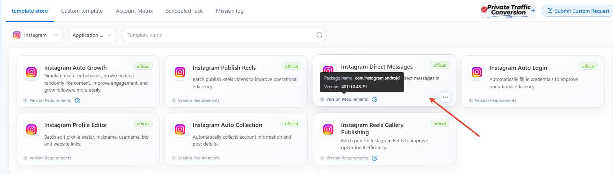Click Version Requirements on Instagram Profile Editor
Screen dimensions: 613x174
pos(50,158)
